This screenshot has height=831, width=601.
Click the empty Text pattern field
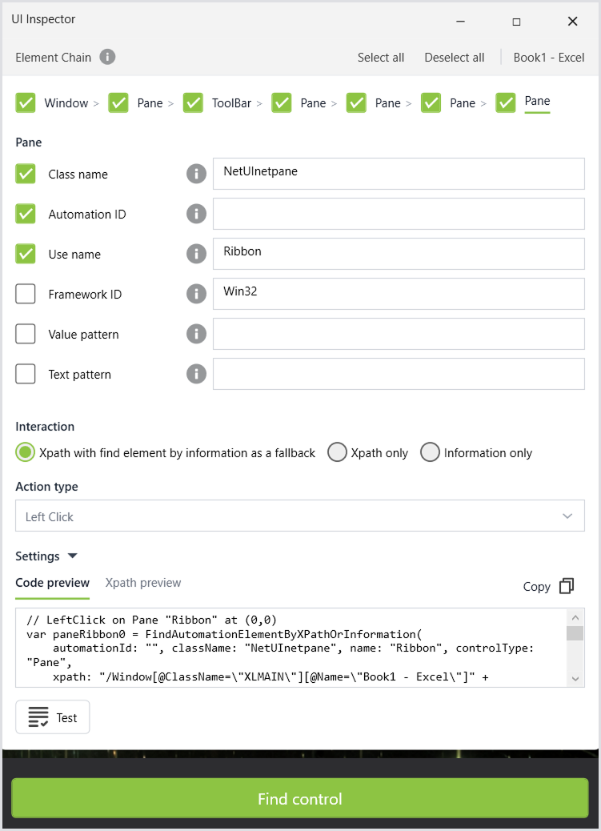pyautogui.click(x=399, y=374)
